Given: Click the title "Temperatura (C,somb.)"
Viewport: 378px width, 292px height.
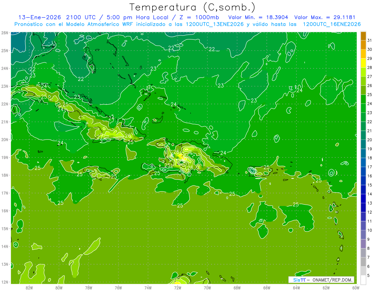Looking at the screenshot, I should point(192,7).
